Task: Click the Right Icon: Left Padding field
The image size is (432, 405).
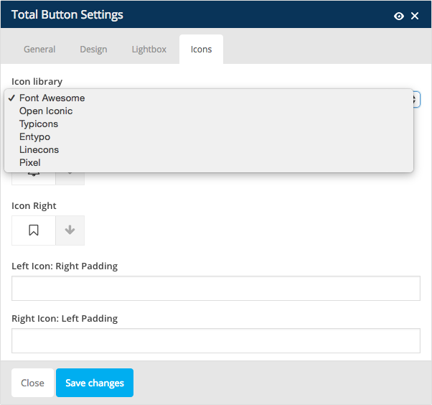Action: click(215, 340)
